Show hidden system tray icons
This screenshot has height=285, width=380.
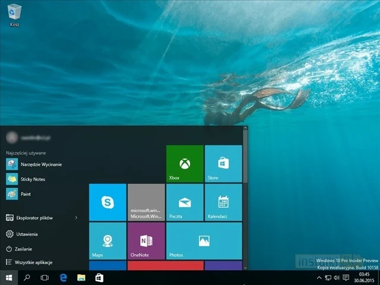click(x=319, y=277)
